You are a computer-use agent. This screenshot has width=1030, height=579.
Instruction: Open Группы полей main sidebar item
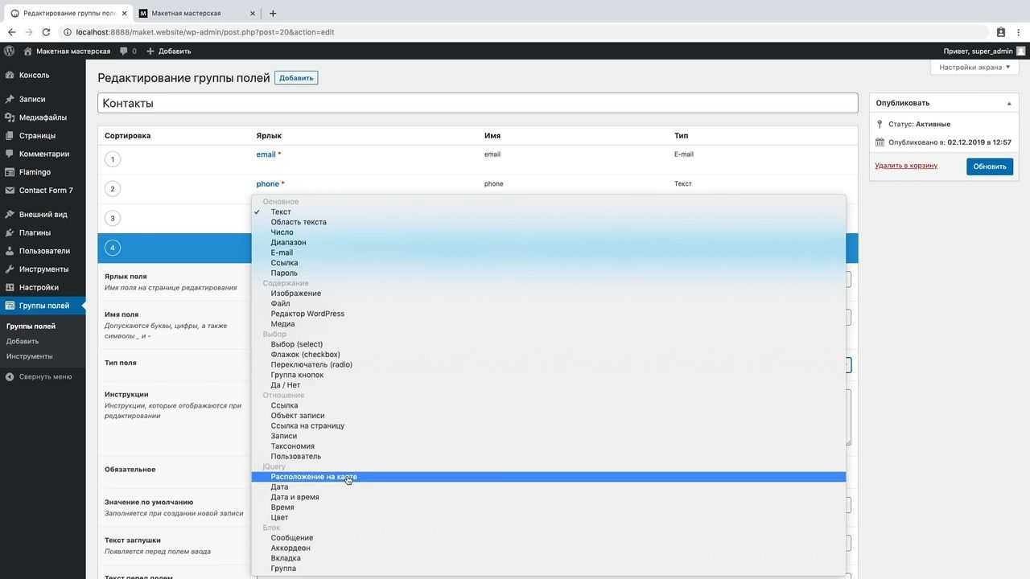(x=43, y=306)
